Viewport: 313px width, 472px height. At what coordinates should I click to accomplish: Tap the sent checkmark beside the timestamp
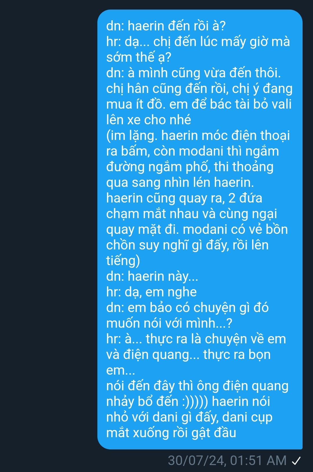pyautogui.click(x=296, y=460)
